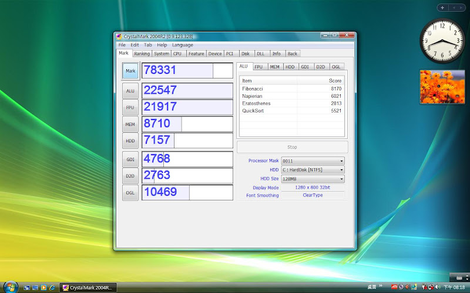Open the orange flowers slideshow gadget
This screenshot has width=470, height=293.
pyautogui.click(x=442, y=87)
